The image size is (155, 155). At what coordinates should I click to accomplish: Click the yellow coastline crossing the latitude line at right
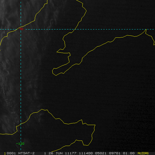tap(146, 29)
